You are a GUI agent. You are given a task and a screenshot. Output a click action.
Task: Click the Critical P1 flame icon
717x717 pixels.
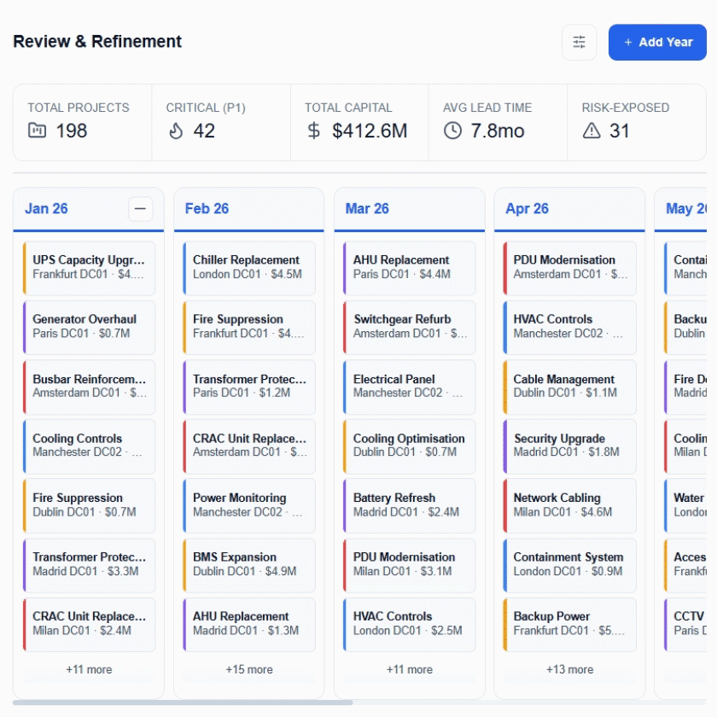(x=176, y=131)
